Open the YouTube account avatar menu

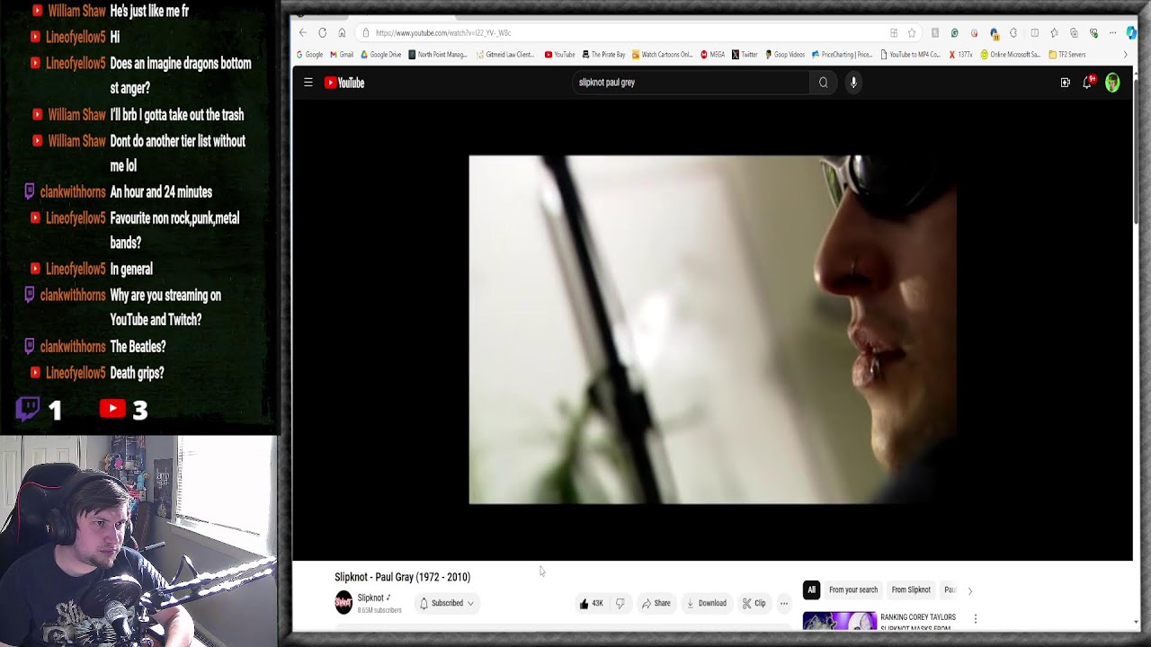[x=1112, y=83]
